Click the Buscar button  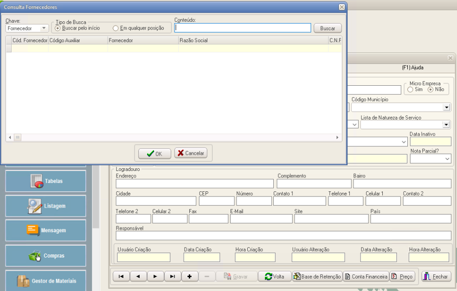(x=328, y=28)
